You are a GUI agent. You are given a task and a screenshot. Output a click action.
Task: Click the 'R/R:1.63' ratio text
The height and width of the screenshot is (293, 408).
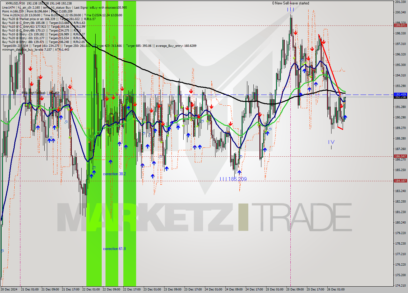tap(79, 23)
